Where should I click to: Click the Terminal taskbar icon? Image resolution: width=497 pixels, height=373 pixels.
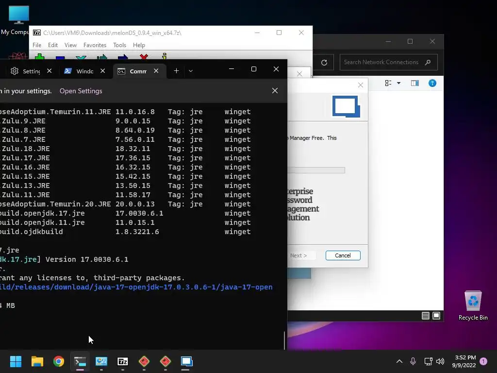tap(80, 361)
